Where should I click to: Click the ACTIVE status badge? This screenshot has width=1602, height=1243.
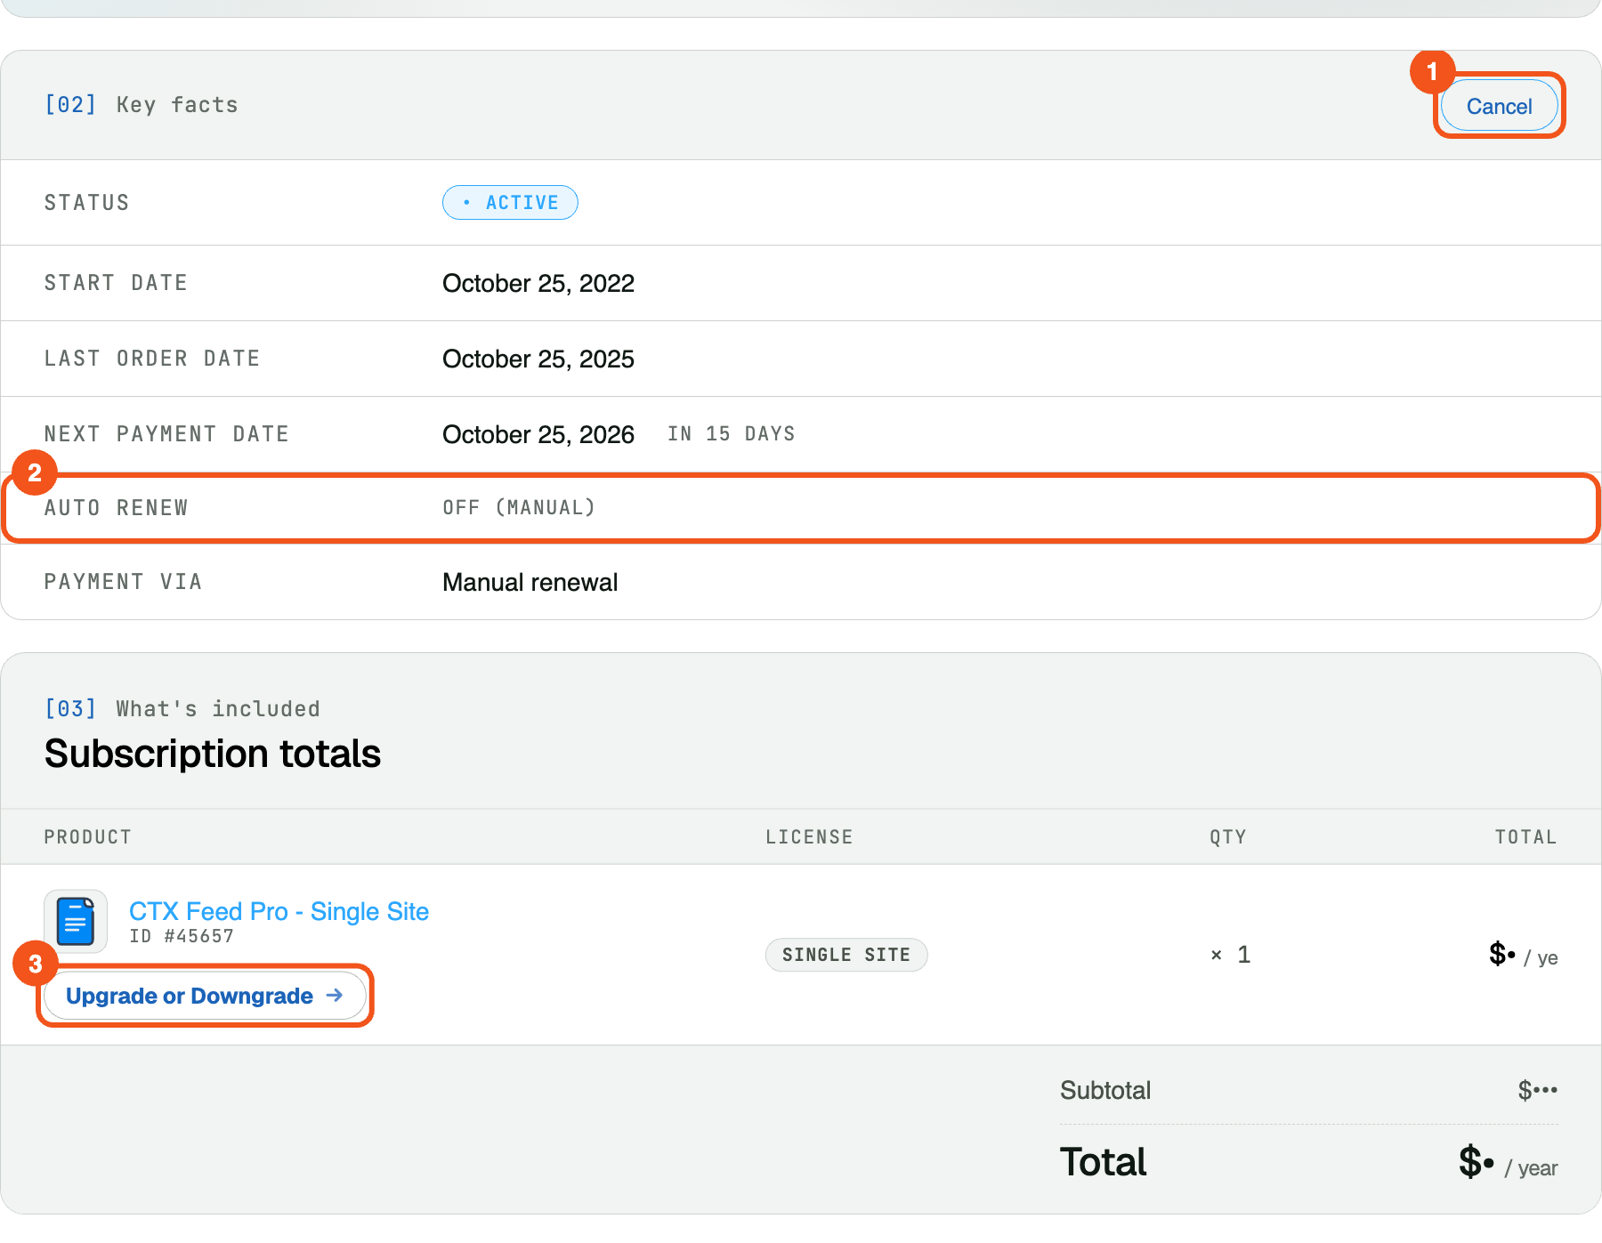pos(510,202)
